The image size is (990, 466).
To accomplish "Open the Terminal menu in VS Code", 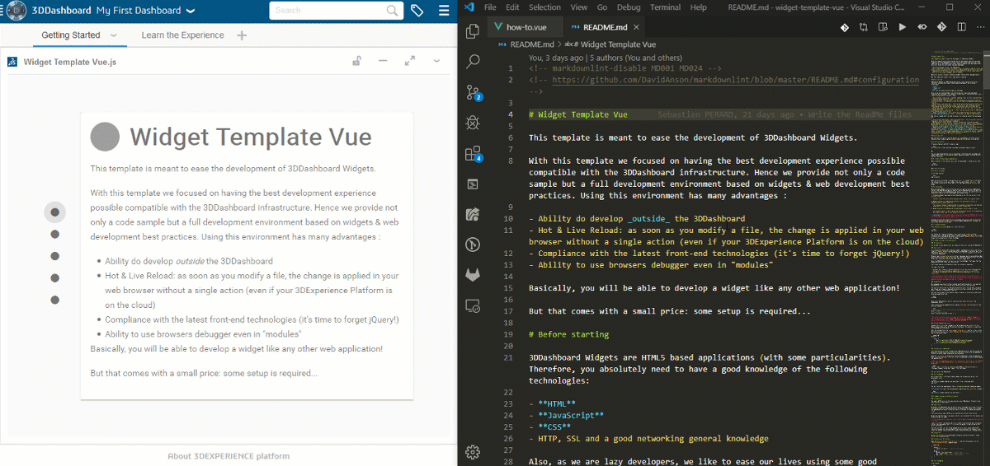I will (x=666, y=7).
